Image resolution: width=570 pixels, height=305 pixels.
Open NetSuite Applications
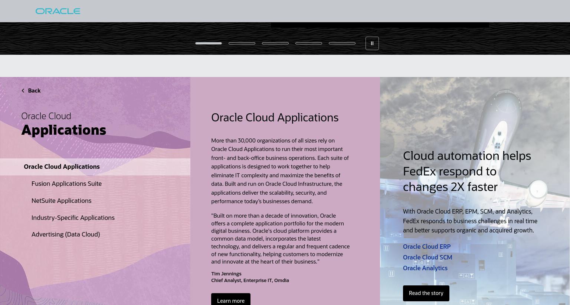click(61, 201)
